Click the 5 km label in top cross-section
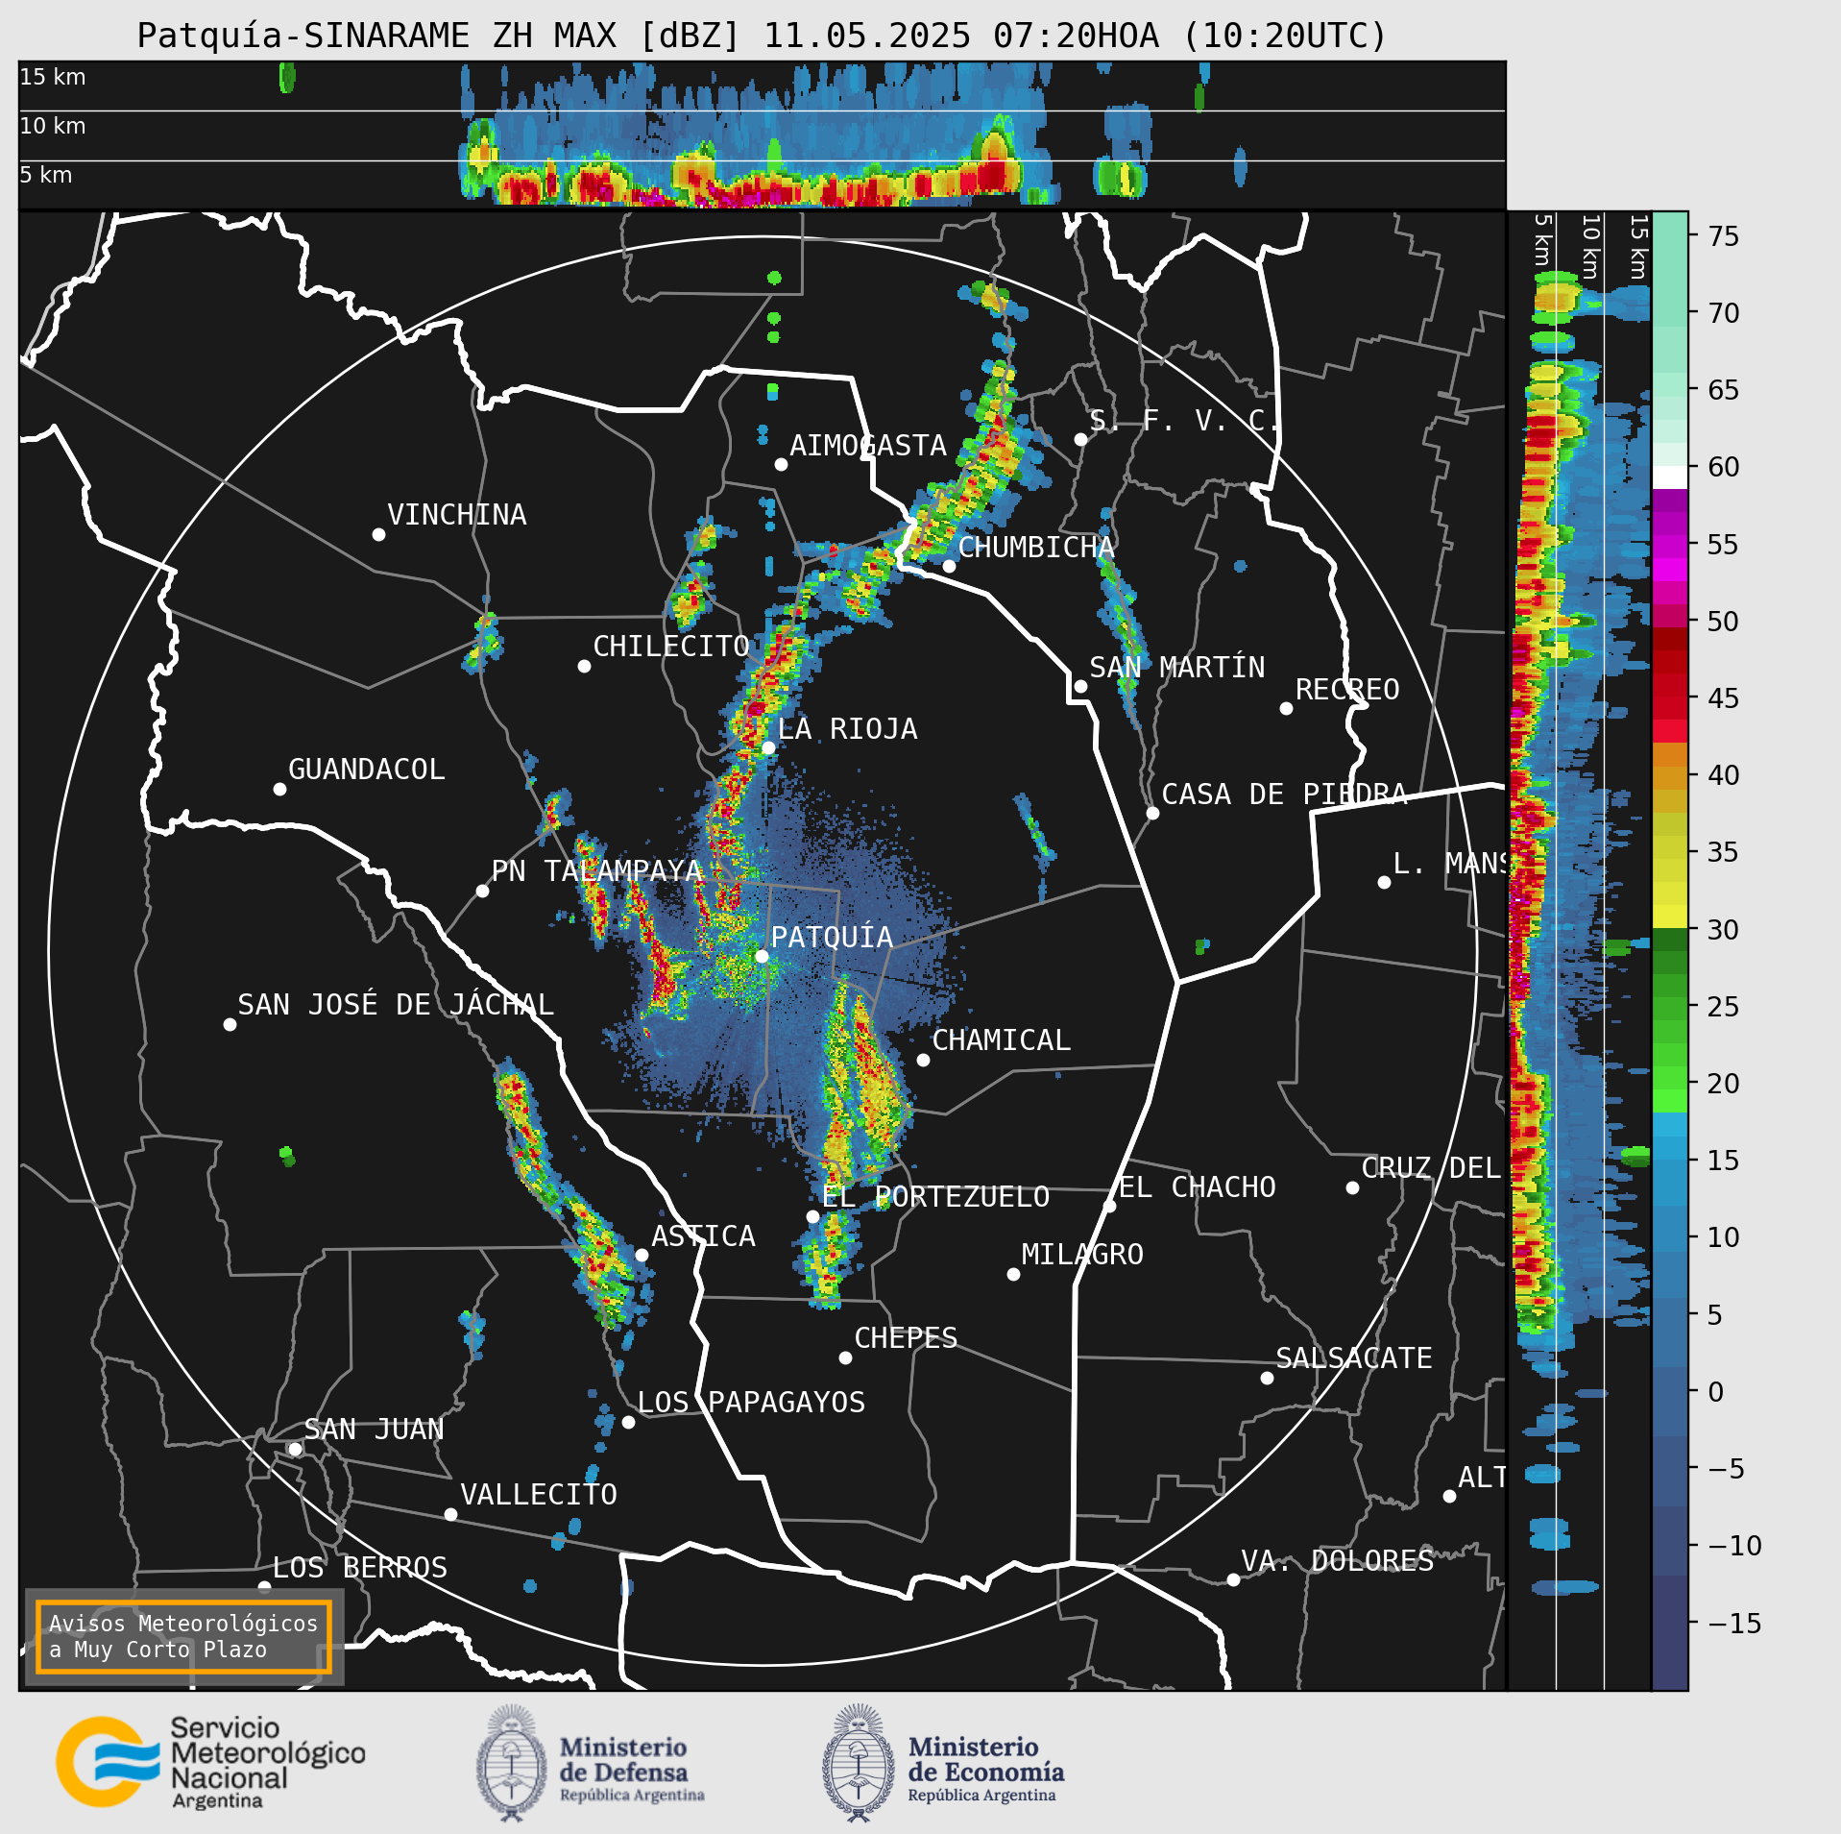1841x1834 pixels. (46, 175)
